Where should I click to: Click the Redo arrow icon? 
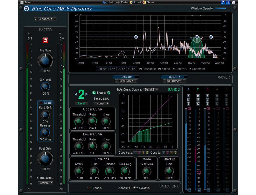click(x=117, y=3)
